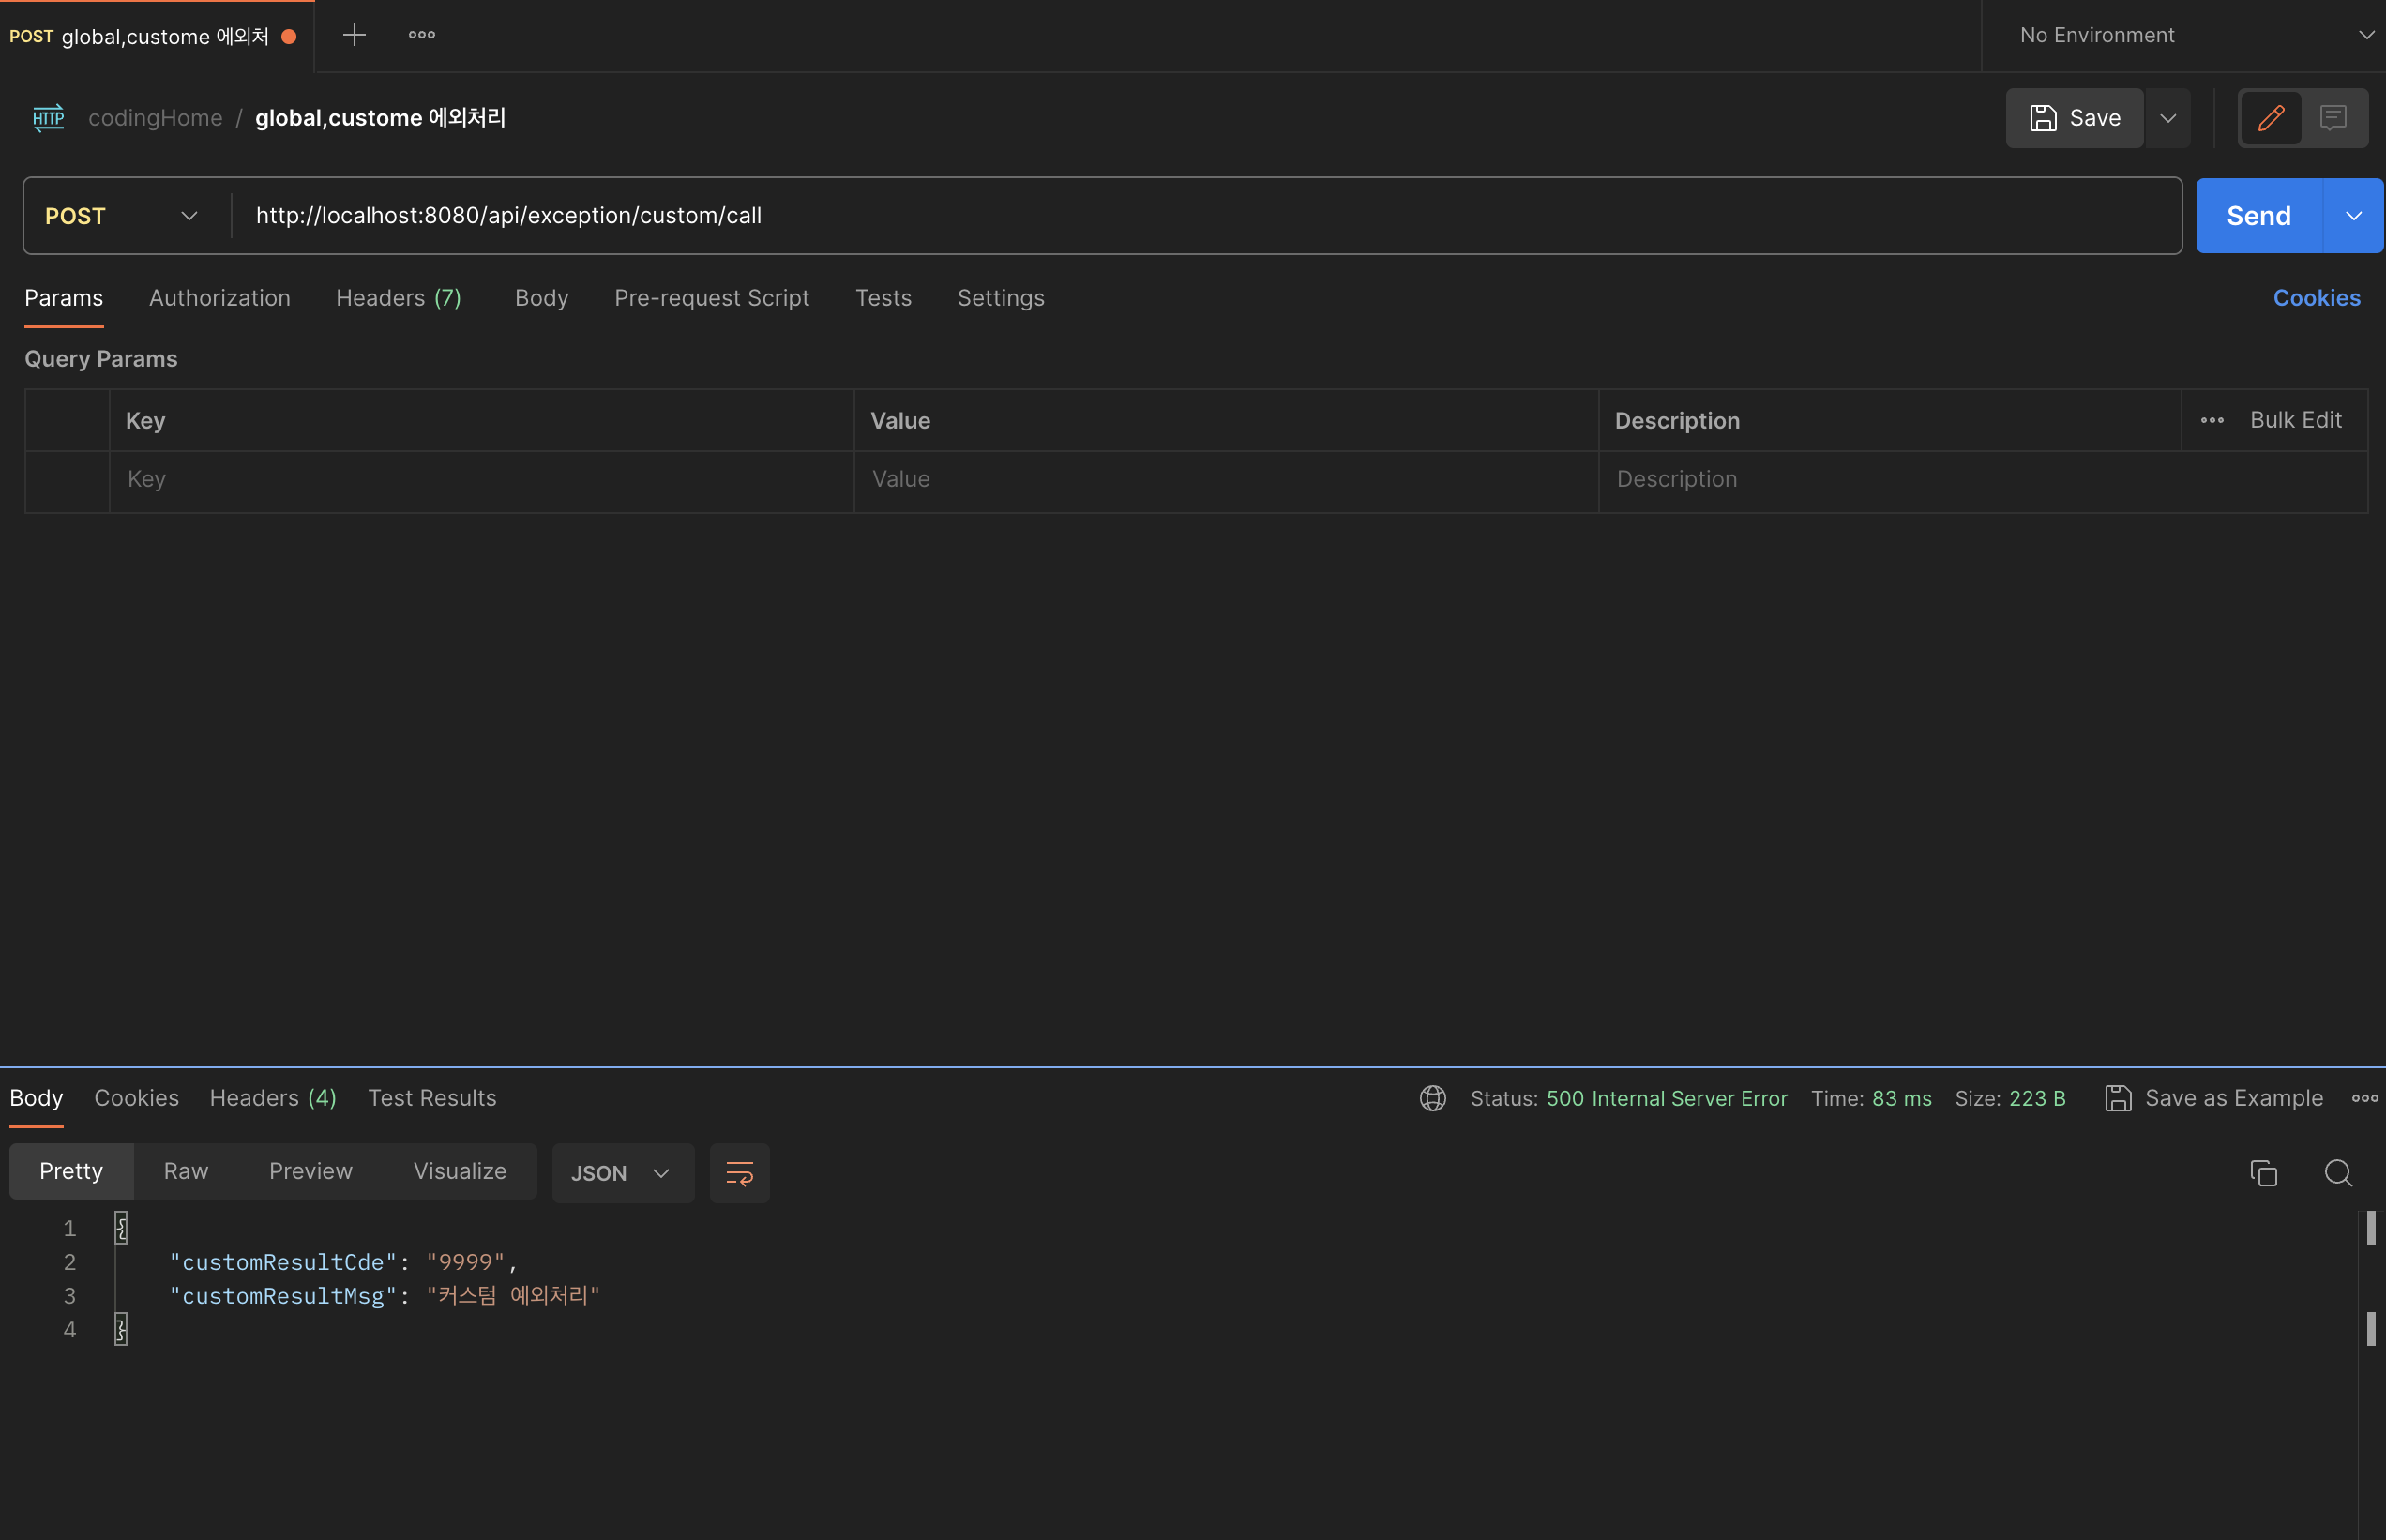This screenshot has width=2386, height=1540.
Task: Click the query param Description field
Action: (1983, 480)
